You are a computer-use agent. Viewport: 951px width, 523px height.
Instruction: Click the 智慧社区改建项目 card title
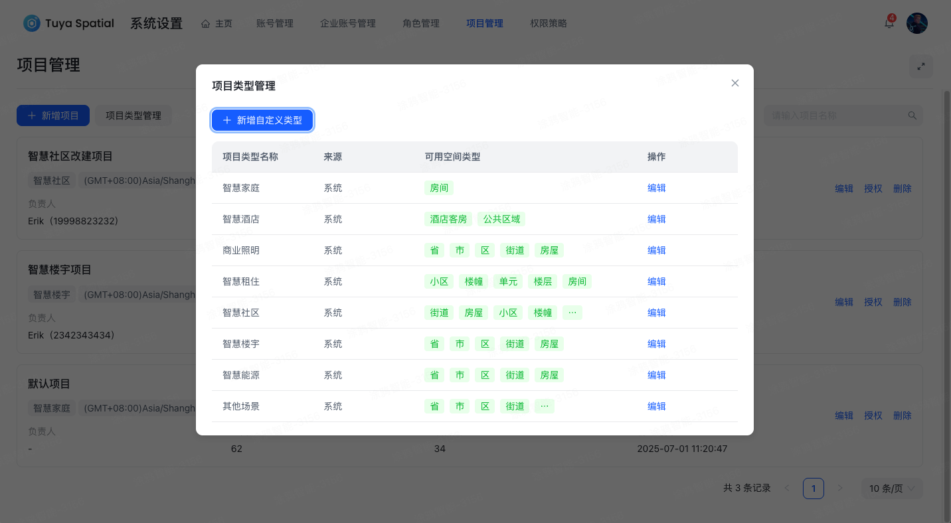(x=70, y=156)
